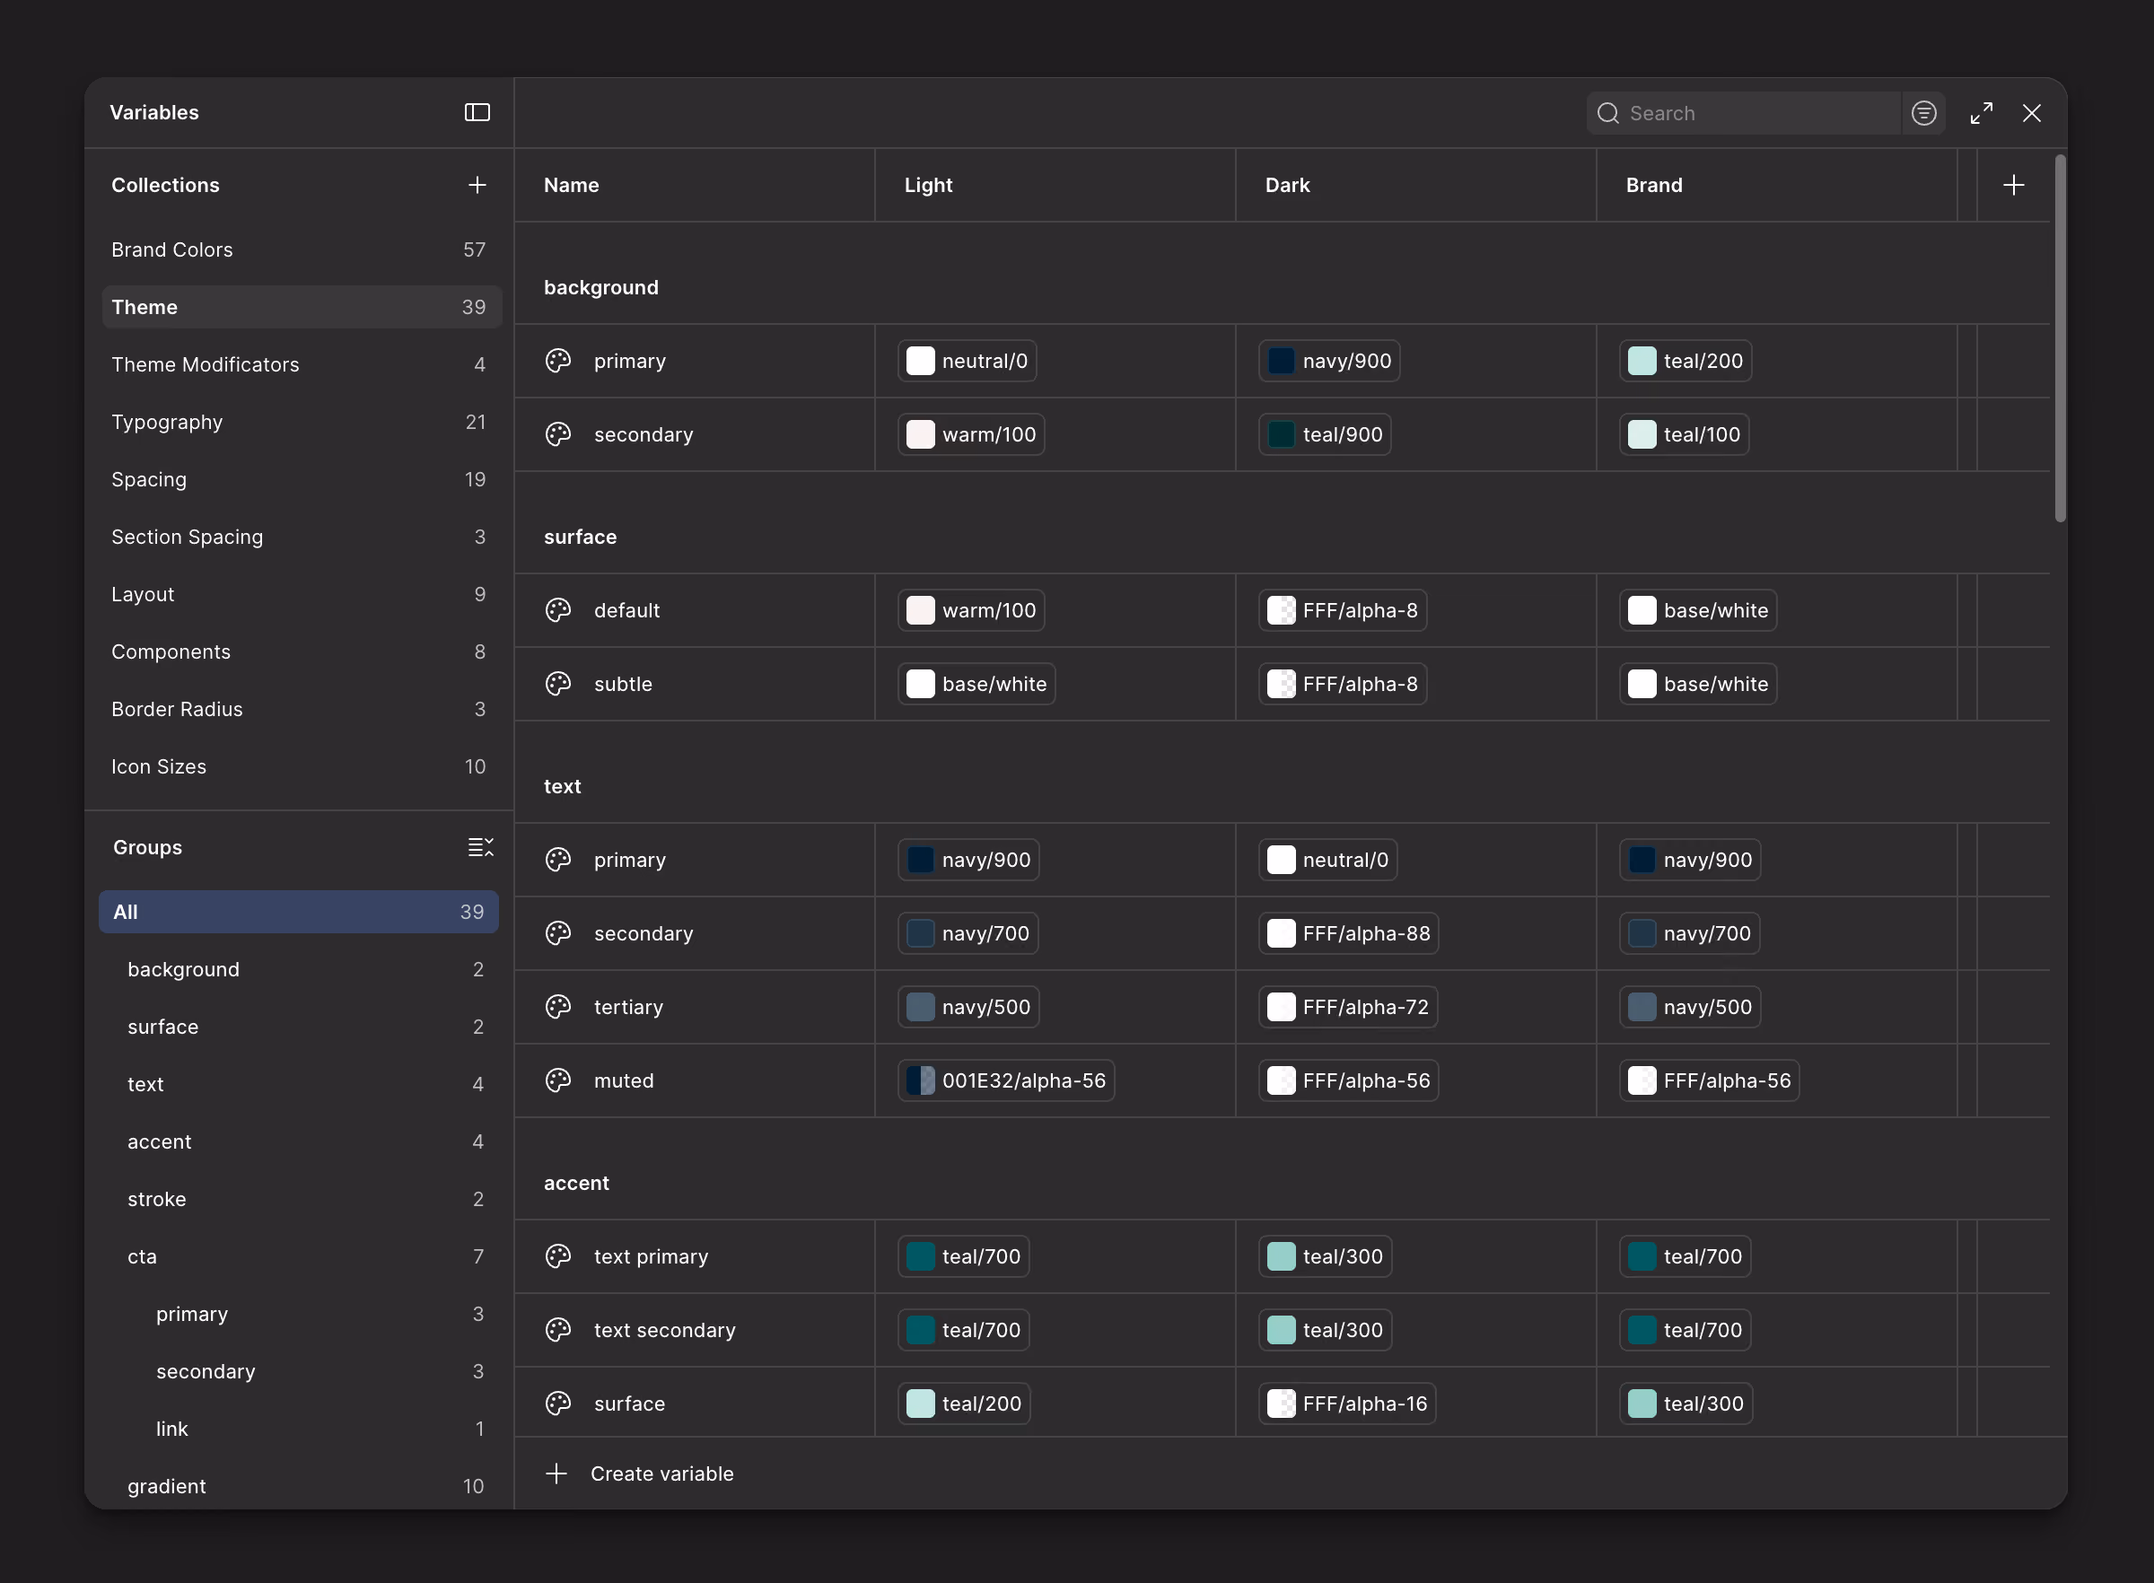Add a new collection with plus icon
The width and height of the screenshot is (2154, 1583).
477,185
